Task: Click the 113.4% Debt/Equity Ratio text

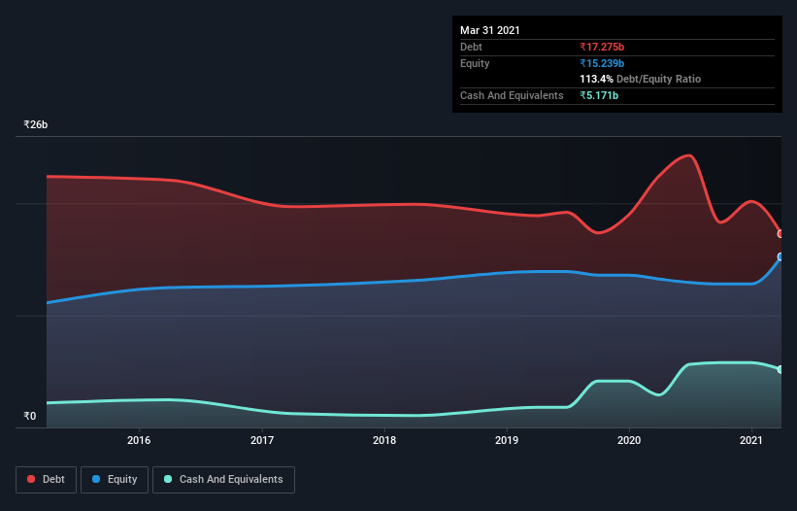Action: point(641,79)
